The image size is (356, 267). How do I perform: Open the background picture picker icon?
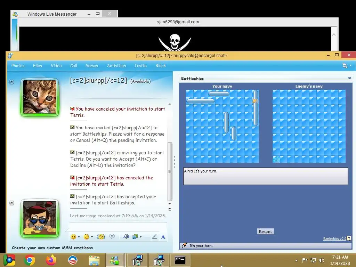(135, 237)
